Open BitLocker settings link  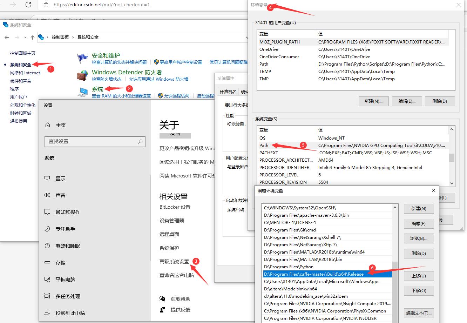click(x=175, y=207)
